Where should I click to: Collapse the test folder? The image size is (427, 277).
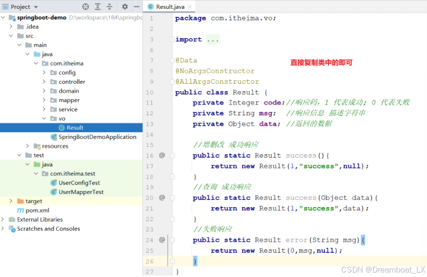pyautogui.click(x=19, y=155)
